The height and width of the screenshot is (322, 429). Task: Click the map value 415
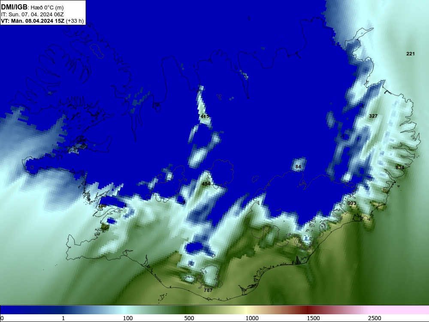coord(205,116)
